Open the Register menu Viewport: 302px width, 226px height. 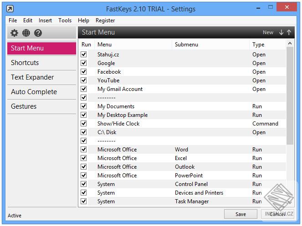[105, 20]
